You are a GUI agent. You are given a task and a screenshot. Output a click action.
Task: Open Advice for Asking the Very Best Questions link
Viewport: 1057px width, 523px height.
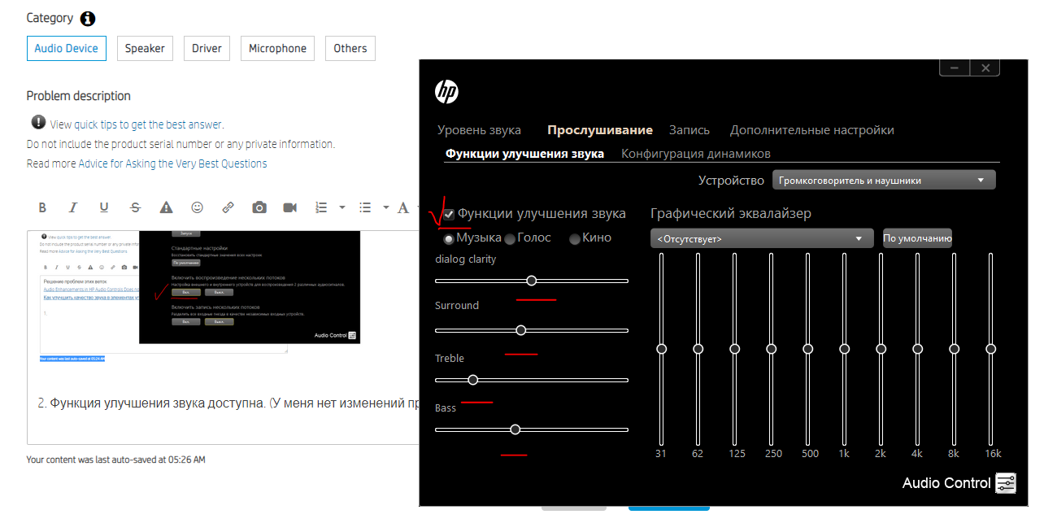click(x=172, y=163)
